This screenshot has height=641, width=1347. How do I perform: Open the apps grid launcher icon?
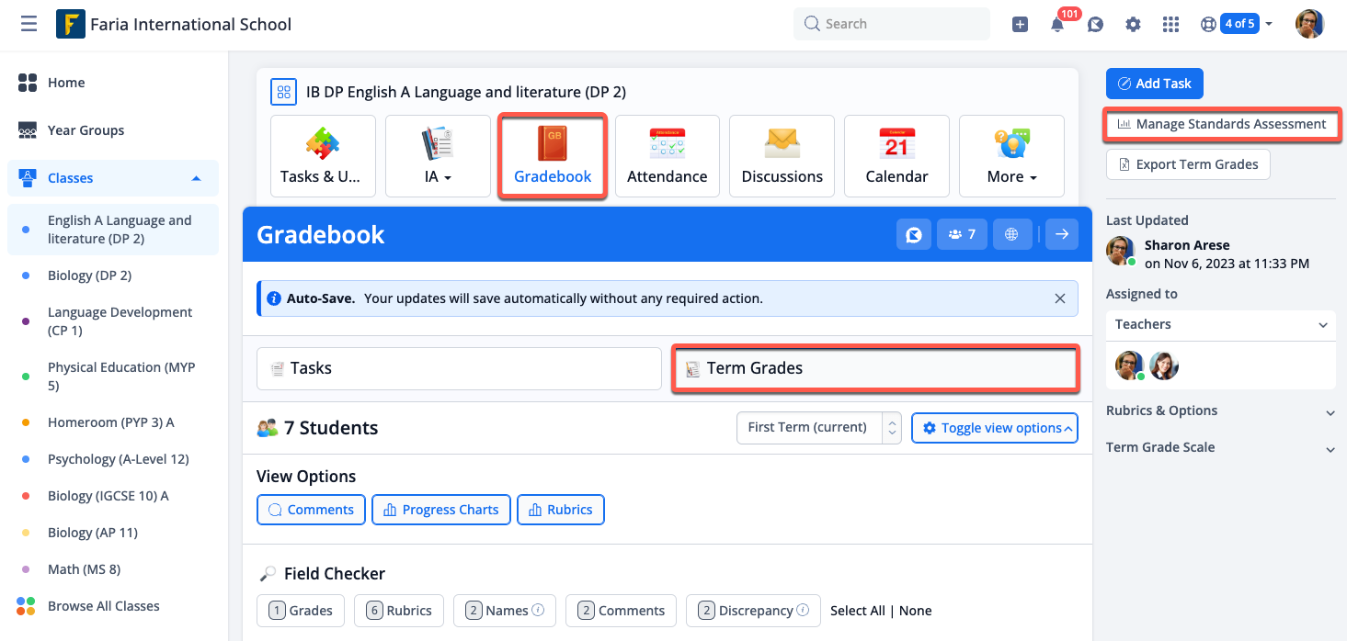tap(1170, 25)
